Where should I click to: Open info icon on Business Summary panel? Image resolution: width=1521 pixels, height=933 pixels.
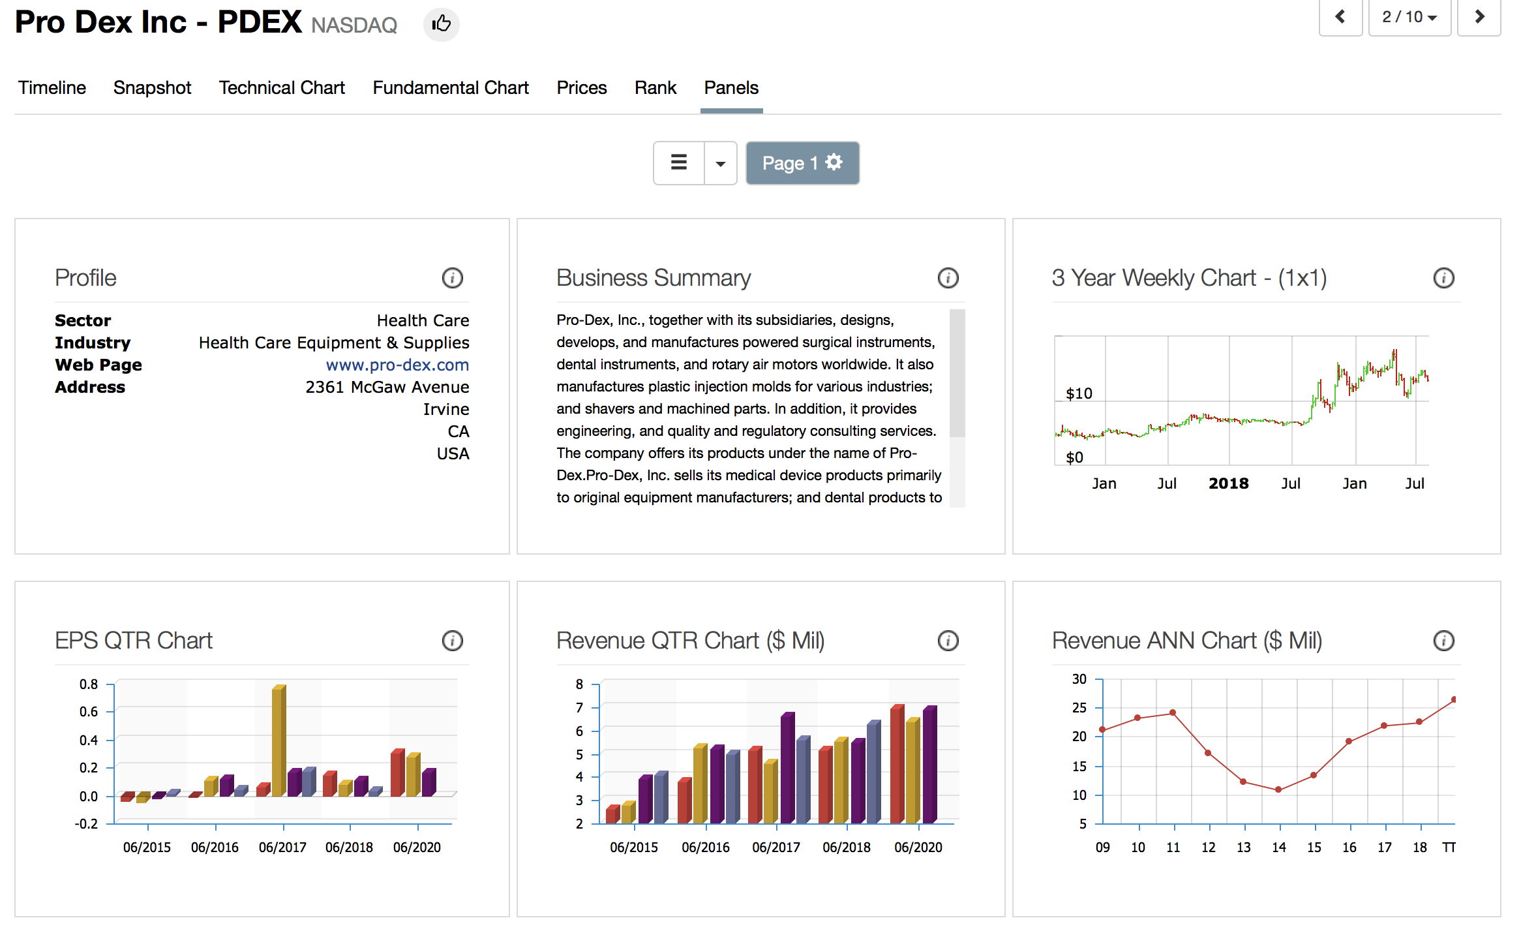pos(948,278)
